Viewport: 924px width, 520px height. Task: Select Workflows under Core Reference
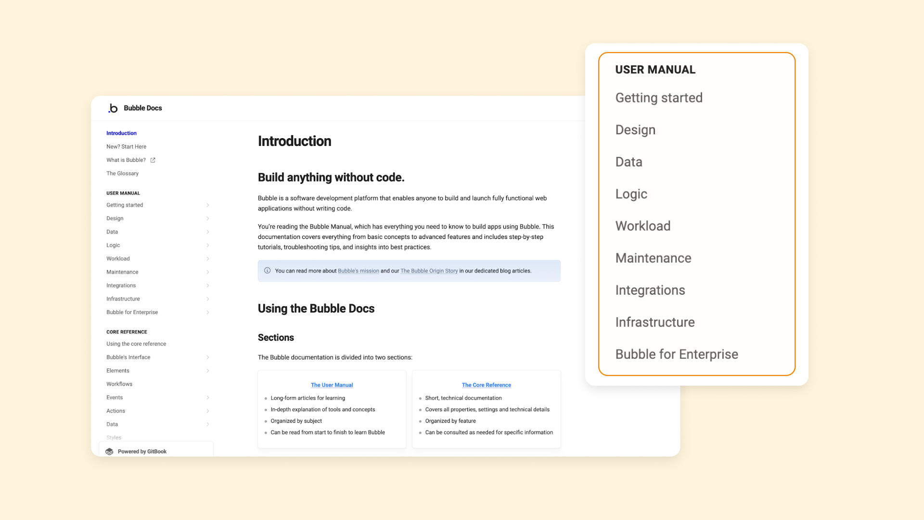pos(119,384)
